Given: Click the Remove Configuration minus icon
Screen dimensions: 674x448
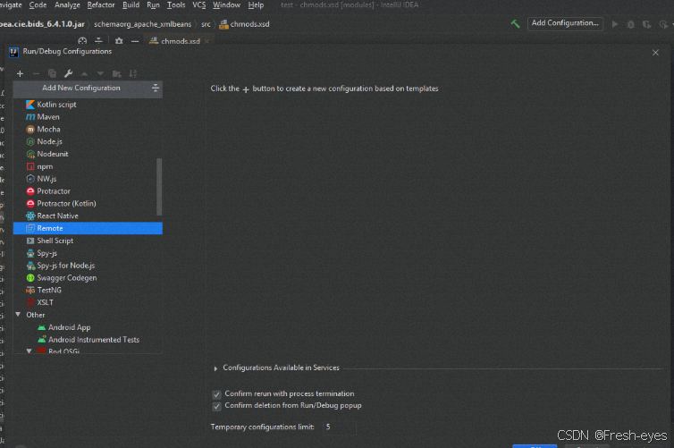Looking at the screenshot, I should [36, 74].
